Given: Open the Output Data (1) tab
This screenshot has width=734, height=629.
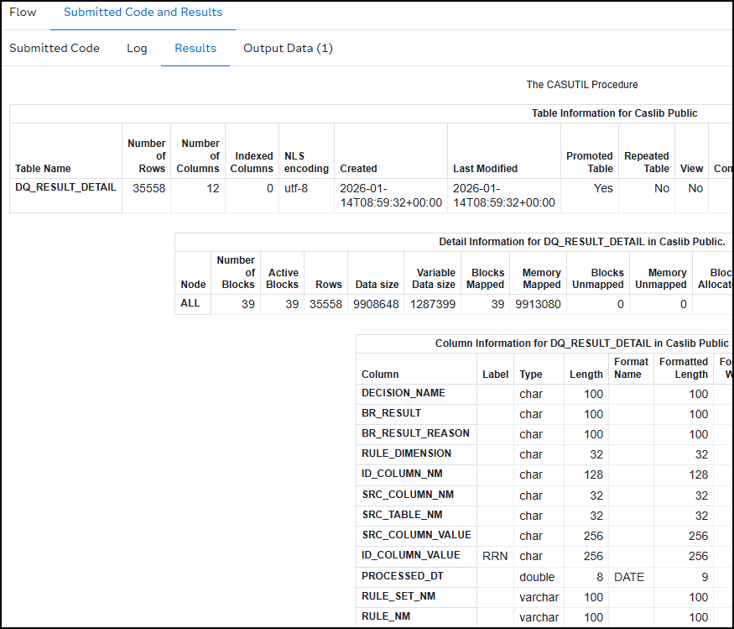Looking at the screenshot, I should 288,48.
